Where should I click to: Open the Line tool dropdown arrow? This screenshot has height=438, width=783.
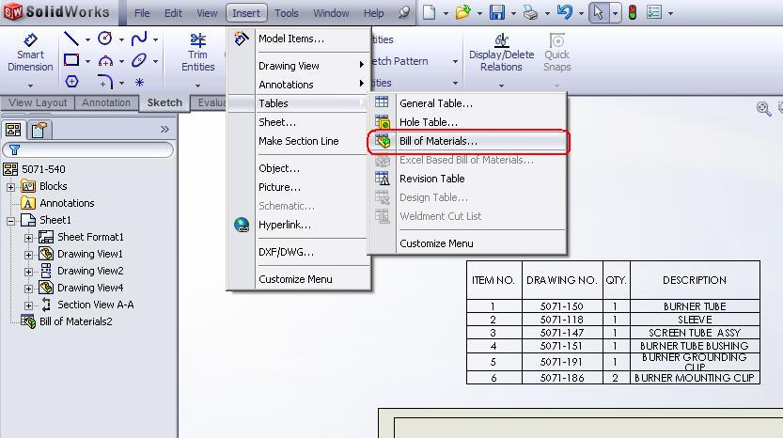click(88, 39)
